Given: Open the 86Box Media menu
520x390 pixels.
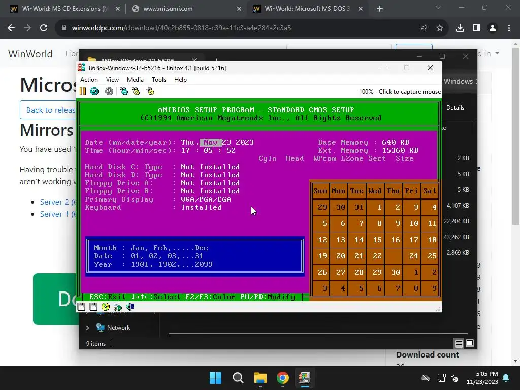Looking at the screenshot, I should (x=135, y=80).
